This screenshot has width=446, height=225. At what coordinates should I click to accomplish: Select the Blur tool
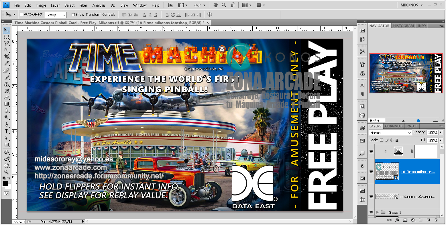pos(6,111)
